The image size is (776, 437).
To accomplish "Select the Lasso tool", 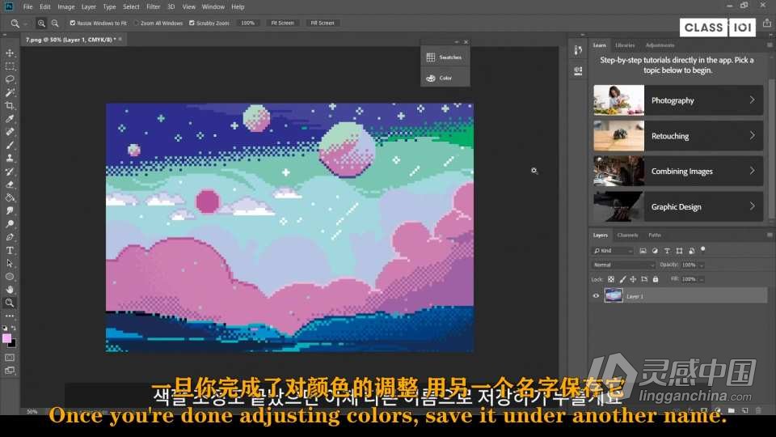I will (10, 79).
